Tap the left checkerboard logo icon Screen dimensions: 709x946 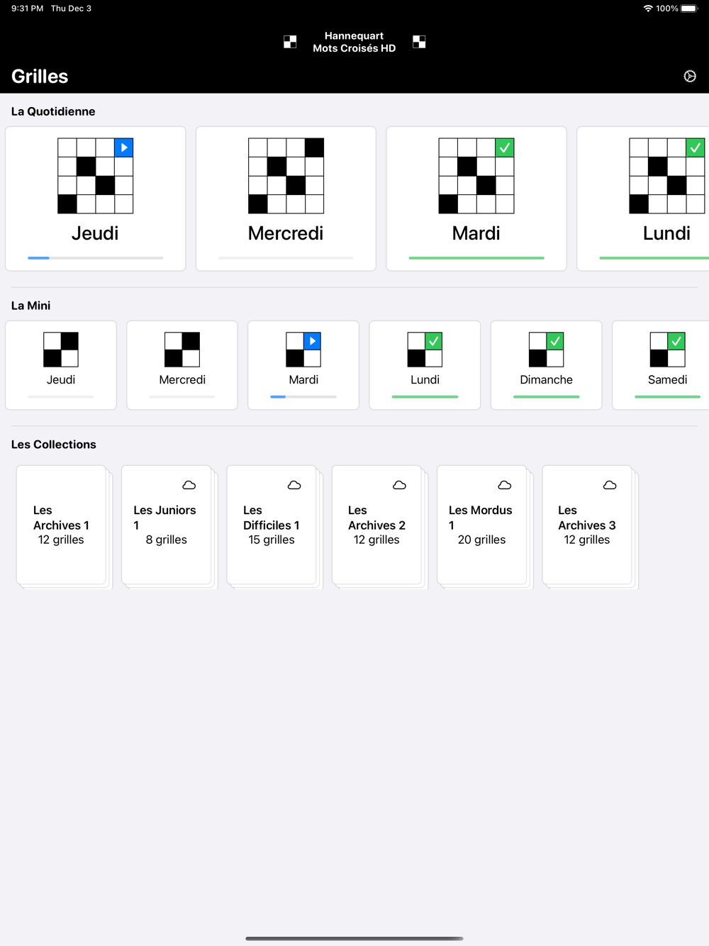[x=290, y=42]
